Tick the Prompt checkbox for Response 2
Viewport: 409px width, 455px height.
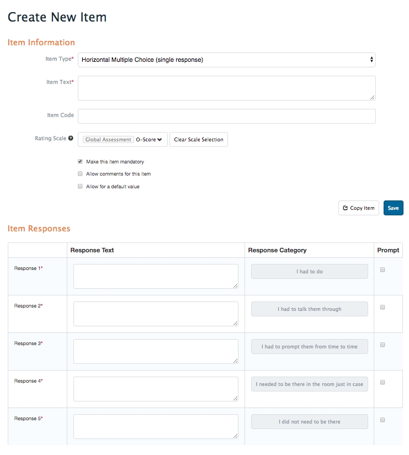pos(383,307)
